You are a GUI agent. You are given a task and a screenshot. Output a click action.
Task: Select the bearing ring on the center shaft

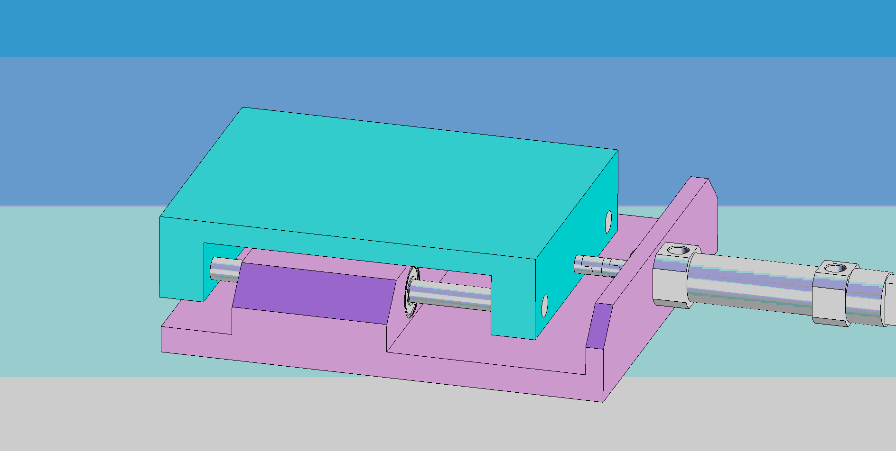point(411,292)
